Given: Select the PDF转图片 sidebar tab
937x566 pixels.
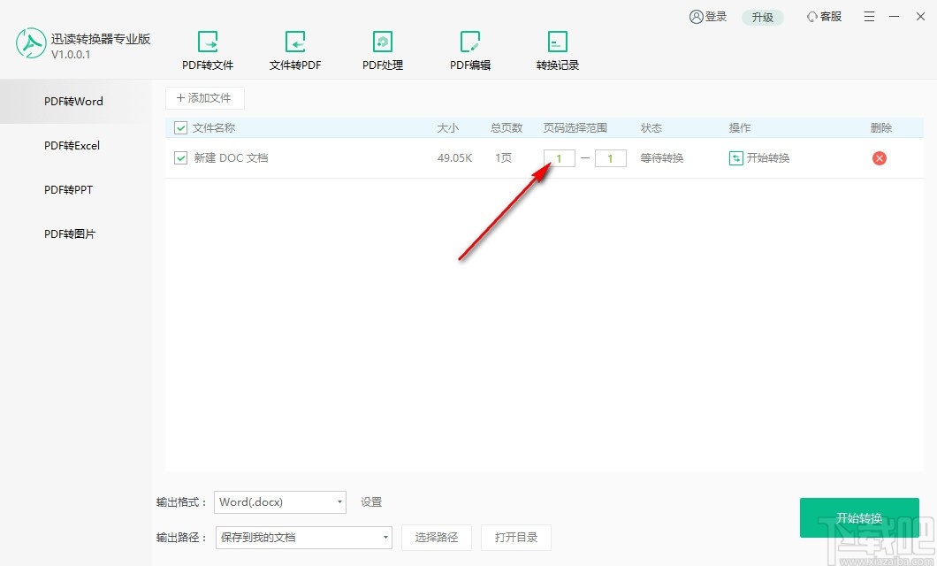Looking at the screenshot, I should pyautogui.click(x=69, y=233).
